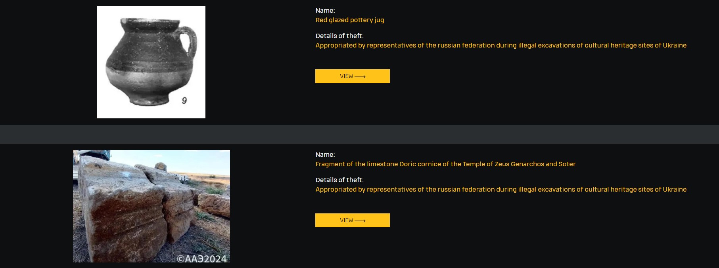Click the 'Name:' label above the pottery jug title
719x268 pixels.
325,10
